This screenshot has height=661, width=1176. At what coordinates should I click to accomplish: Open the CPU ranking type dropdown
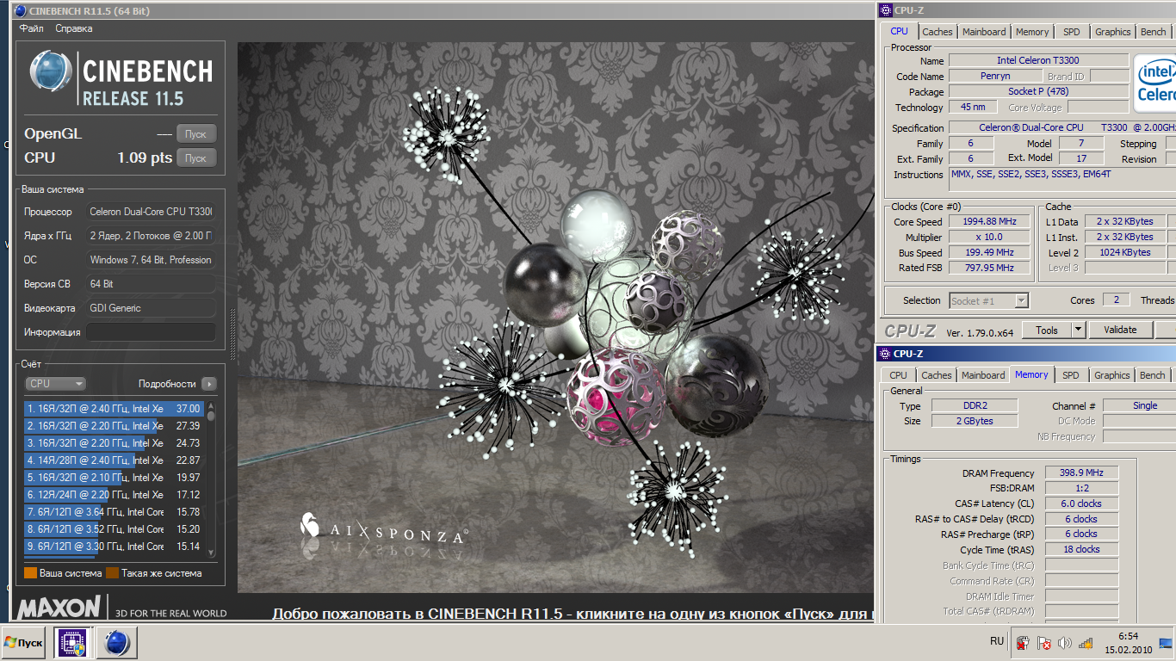(x=55, y=384)
